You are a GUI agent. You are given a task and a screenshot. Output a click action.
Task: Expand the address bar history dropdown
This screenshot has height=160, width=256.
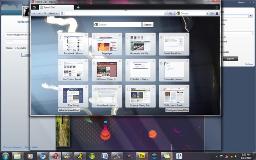[x=166, y=13]
